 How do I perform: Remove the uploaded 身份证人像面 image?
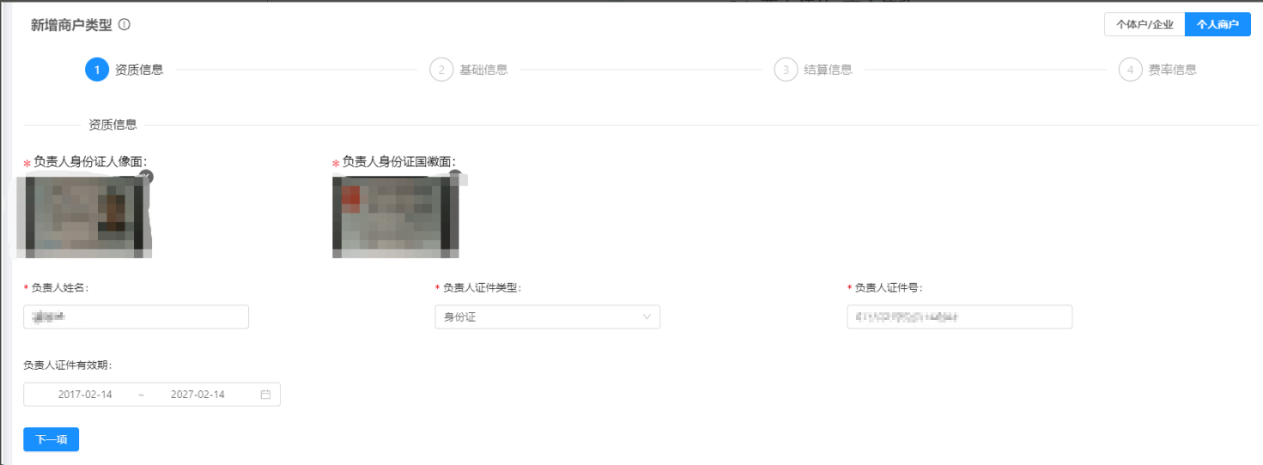[146, 177]
